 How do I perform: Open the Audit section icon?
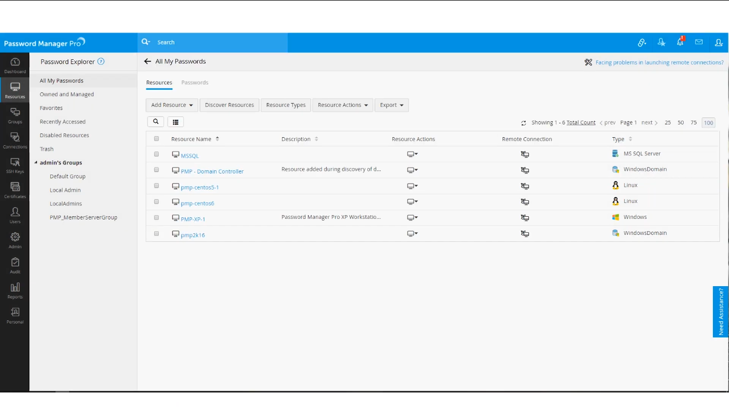point(15,265)
